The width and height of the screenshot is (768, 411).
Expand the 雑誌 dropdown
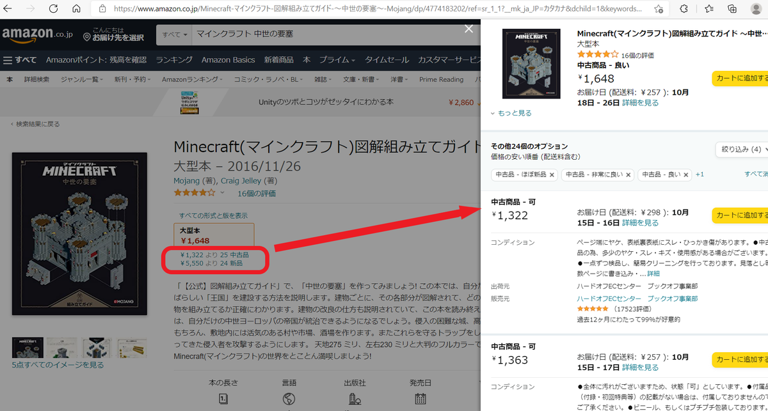(321, 79)
